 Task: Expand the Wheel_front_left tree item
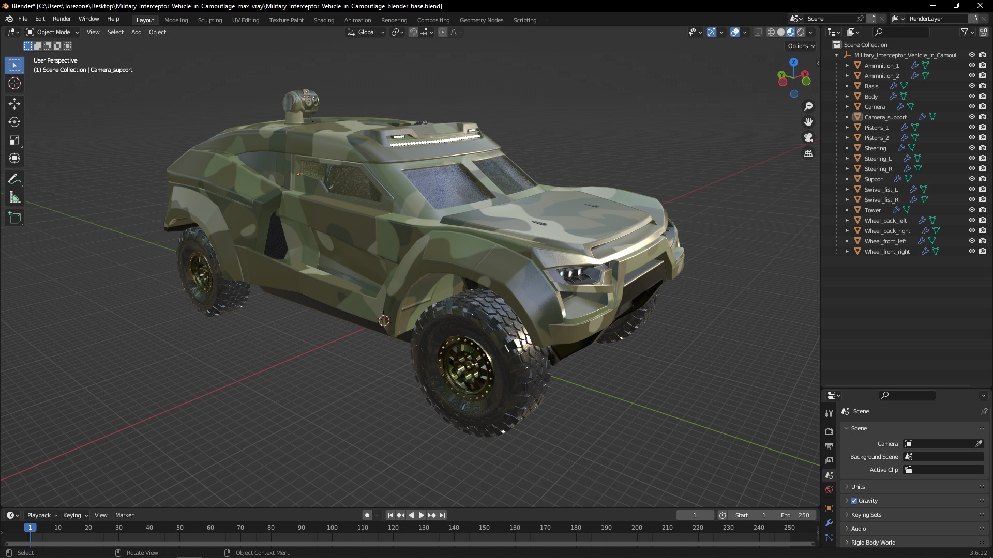click(847, 241)
